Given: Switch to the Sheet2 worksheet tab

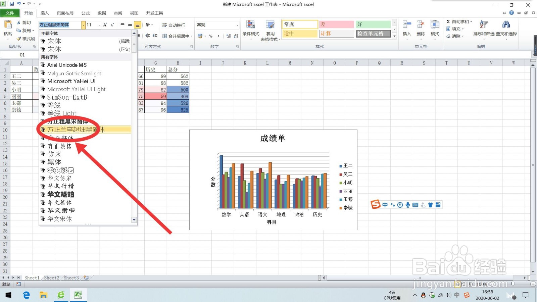Looking at the screenshot, I should click(52, 278).
